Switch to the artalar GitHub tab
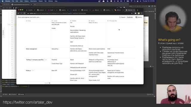 coord(41,10)
